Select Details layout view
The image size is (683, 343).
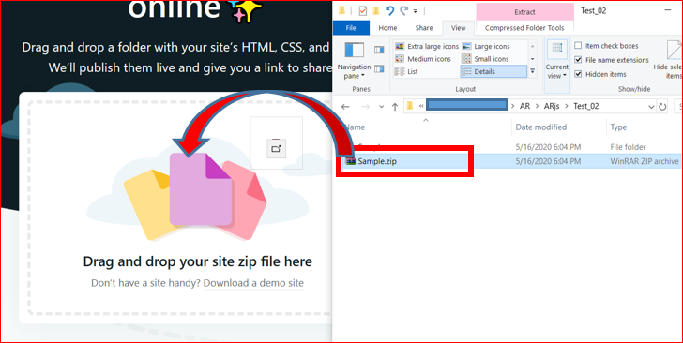coord(493,71)
